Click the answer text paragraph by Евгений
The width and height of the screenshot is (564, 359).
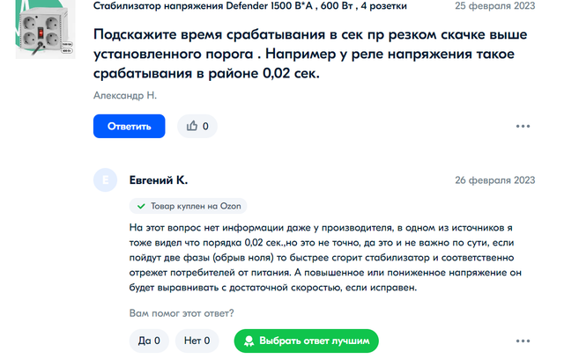point(325,258)
